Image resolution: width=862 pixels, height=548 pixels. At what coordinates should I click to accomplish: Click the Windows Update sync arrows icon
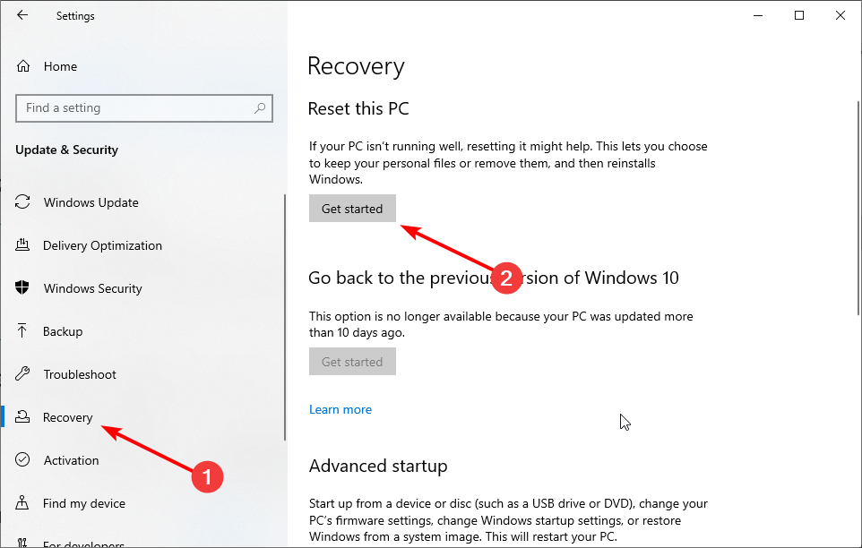coord(22,202)
